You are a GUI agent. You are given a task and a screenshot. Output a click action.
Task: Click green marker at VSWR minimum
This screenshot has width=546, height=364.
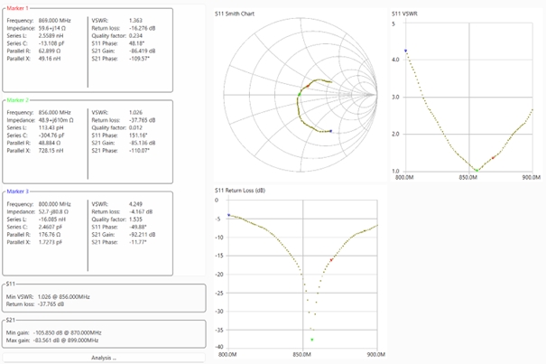coord(477,171)
